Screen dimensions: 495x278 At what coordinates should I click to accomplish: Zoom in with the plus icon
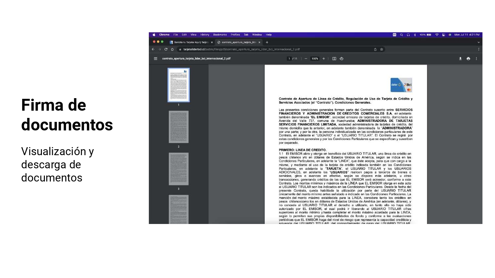pos(324,59)
